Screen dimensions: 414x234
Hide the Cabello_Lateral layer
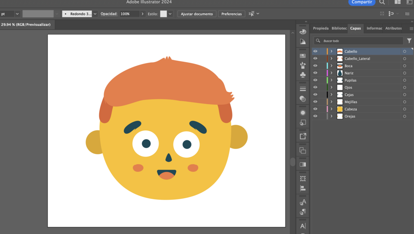point(315,58)
